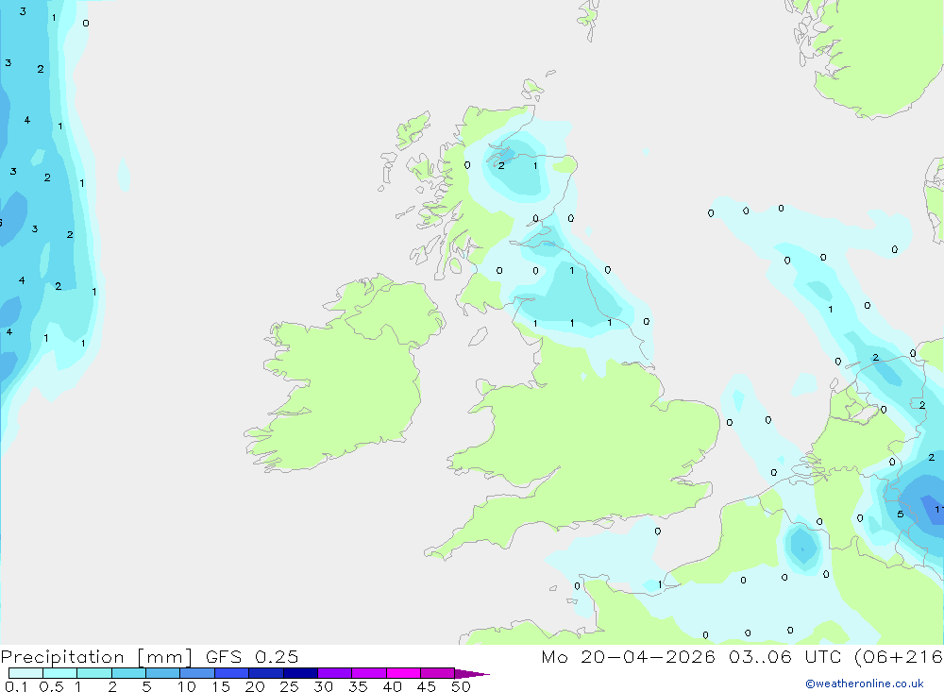This screenshot has width=944, height=692.
Task: Click the 0.5–1 mm legend color swatch
Action: [60, 673]
